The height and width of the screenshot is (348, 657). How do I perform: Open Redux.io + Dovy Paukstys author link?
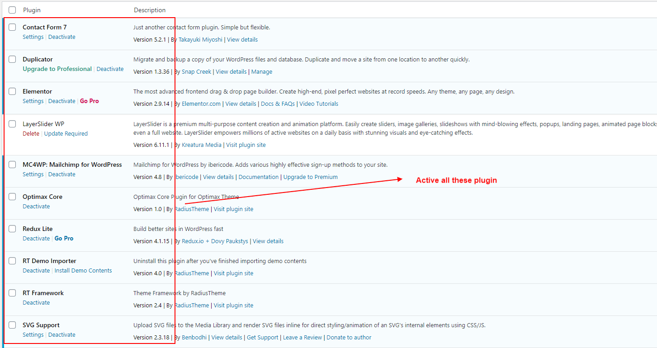tap(215, 241)
